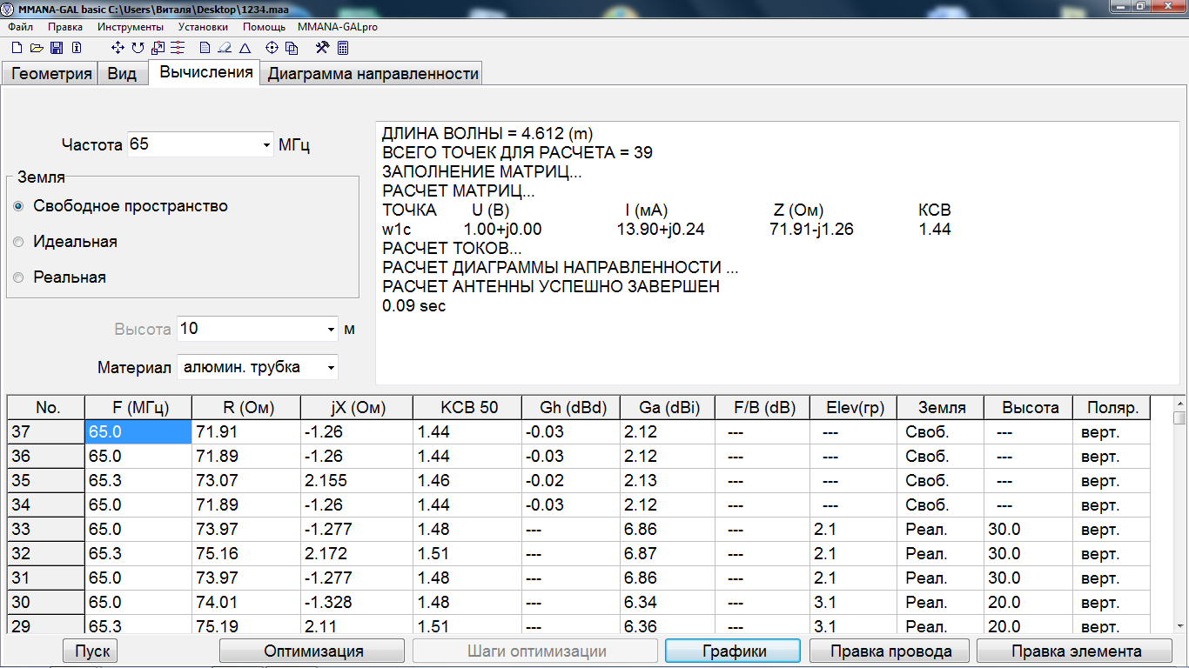The image size is (1189, 668).
Task: Select the eraser icon in toolbar
Action: coord(225,48)
